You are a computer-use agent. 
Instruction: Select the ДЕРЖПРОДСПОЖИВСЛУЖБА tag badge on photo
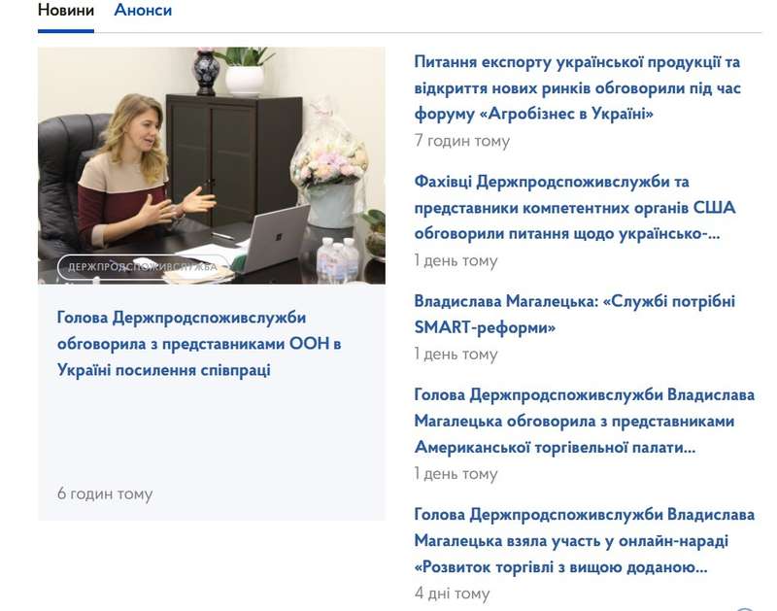pos(142,266)
